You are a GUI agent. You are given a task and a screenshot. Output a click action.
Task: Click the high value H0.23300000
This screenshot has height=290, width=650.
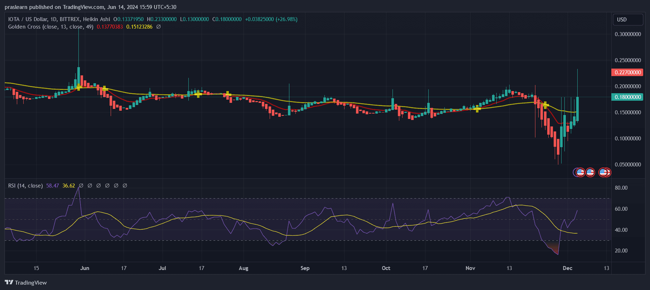pyautogui.click(x=162, y=19)
